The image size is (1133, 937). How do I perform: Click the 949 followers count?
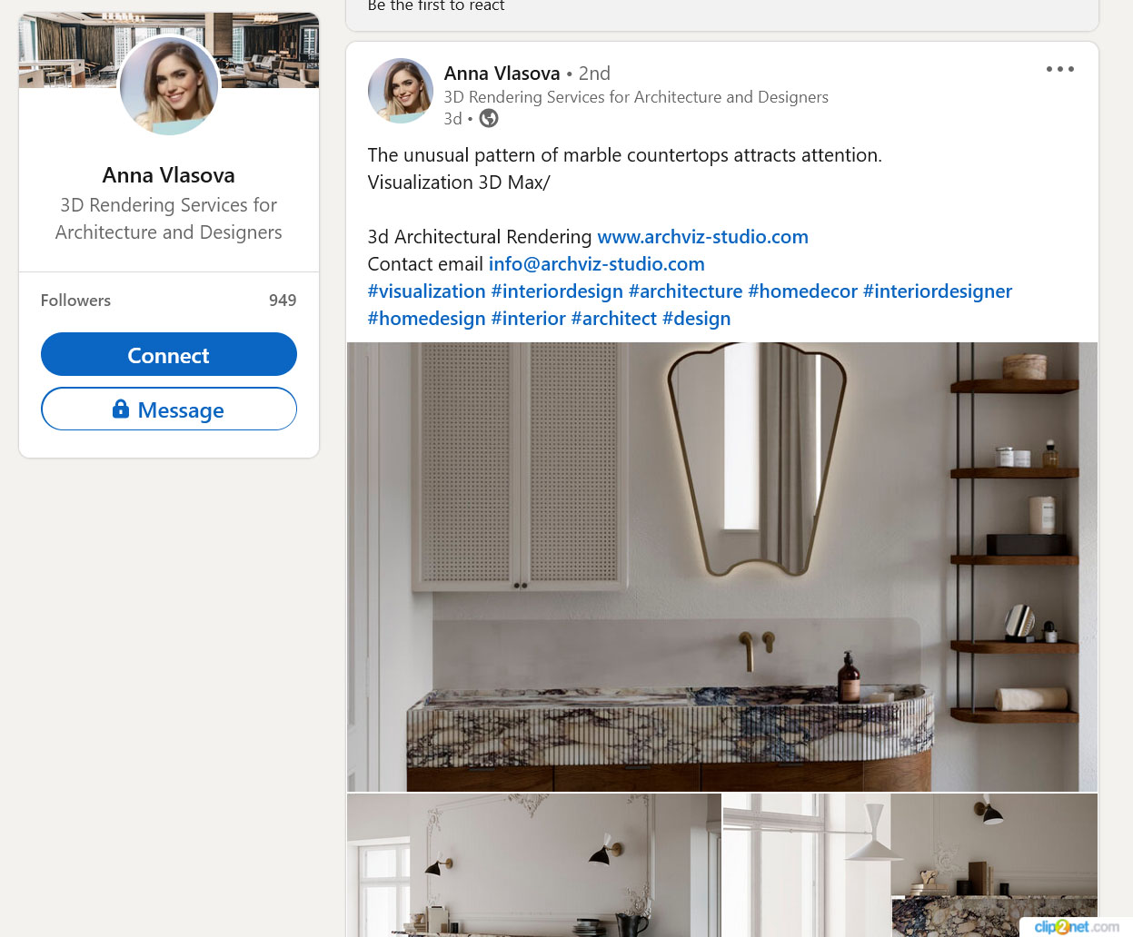pyautogui.click(x=283, y=301)
